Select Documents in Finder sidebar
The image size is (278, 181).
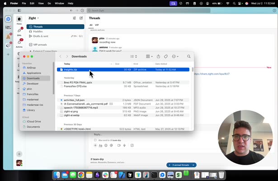(33, 127)
